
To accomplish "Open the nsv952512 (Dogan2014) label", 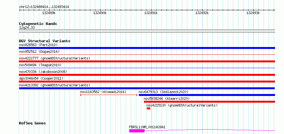I will pos(39,51).
